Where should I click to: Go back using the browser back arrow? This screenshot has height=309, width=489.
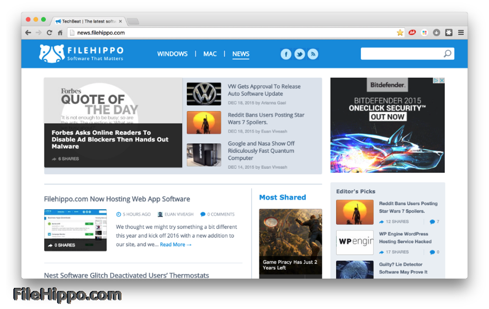[x=28, y=33]
